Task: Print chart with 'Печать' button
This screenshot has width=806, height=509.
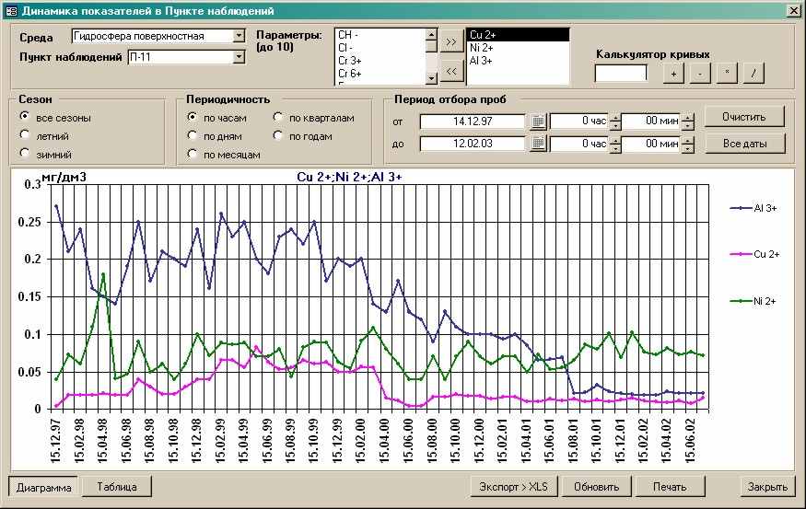Action: (x=670, y=486)
